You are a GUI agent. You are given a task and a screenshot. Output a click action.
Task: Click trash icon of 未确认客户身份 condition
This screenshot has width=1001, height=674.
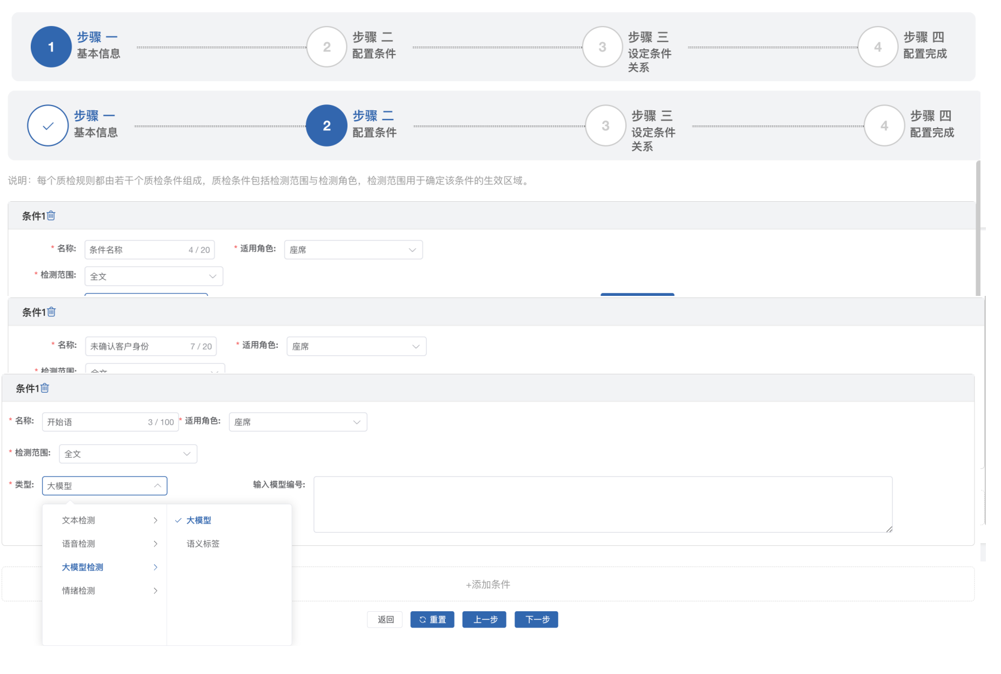point(51,312)
